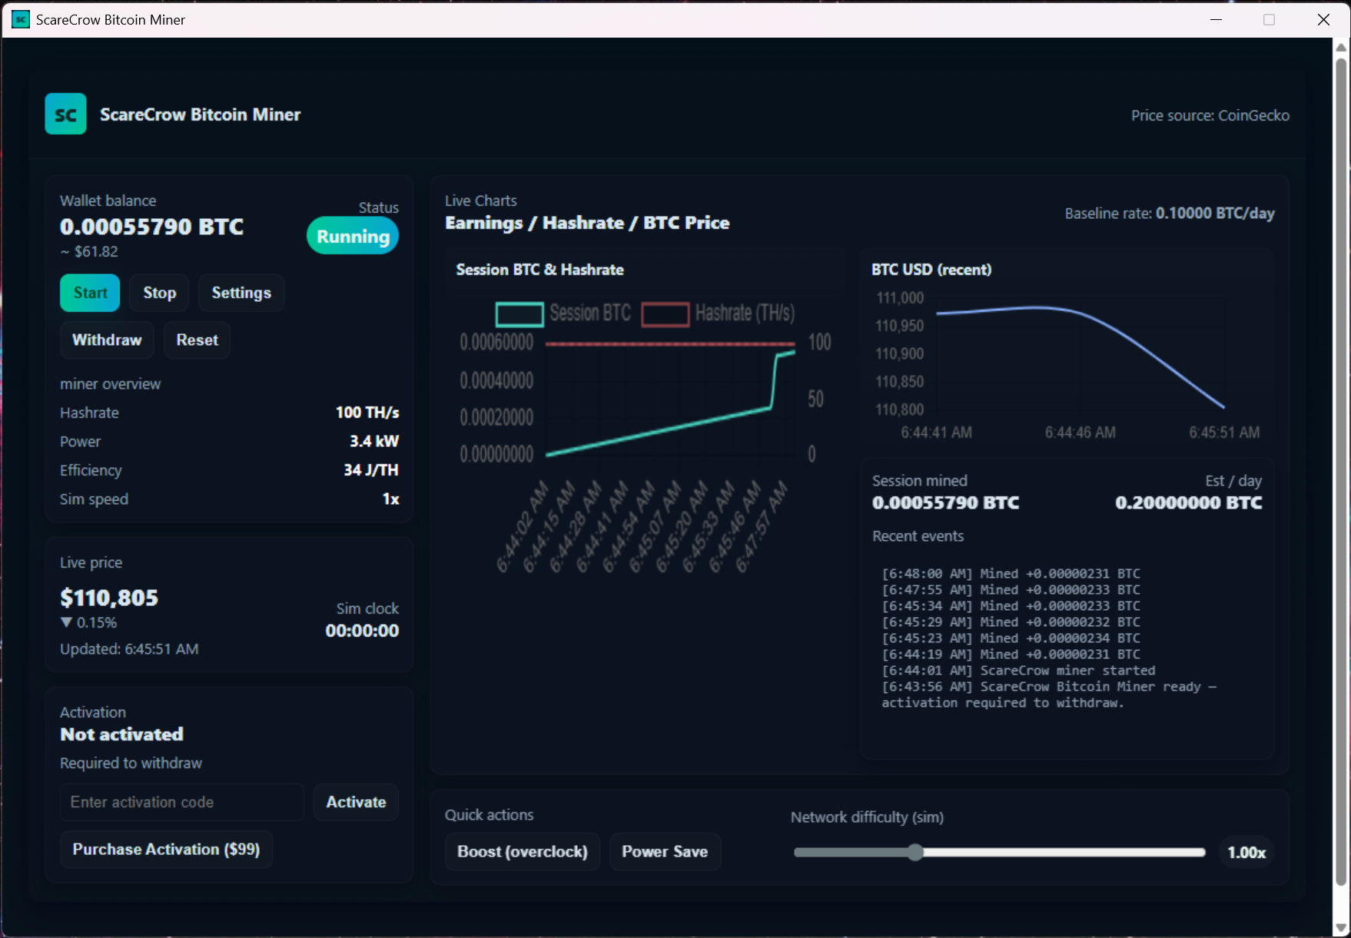
Task: Open the miner Settings
Action: tap(241, 293)
